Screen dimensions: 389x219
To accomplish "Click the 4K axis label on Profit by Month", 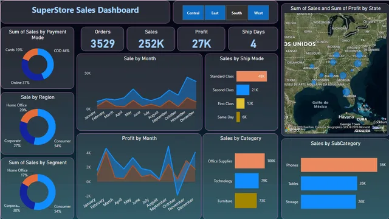I will coord(89,153).
